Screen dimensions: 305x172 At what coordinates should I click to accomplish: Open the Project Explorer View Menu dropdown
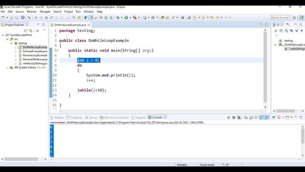click(44, 30)
